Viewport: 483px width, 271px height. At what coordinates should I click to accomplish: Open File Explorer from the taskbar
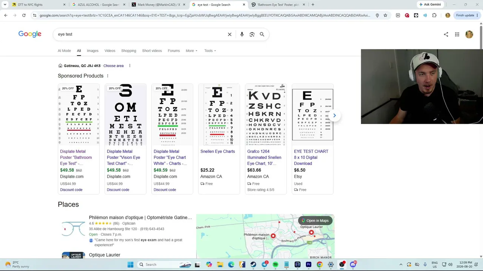(x=220, y=265)
